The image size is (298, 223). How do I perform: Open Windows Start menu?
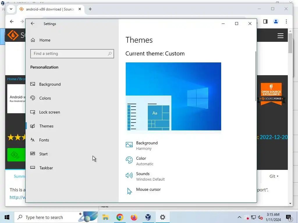7,217
